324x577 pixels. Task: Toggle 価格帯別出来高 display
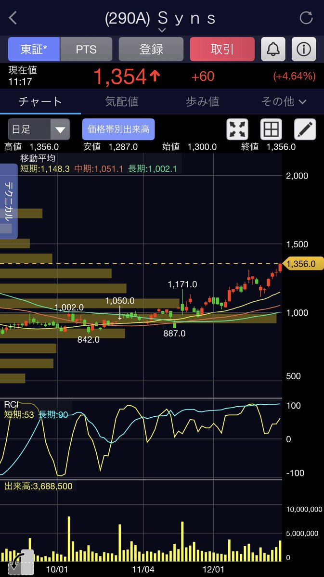click(x=118, y=129)
